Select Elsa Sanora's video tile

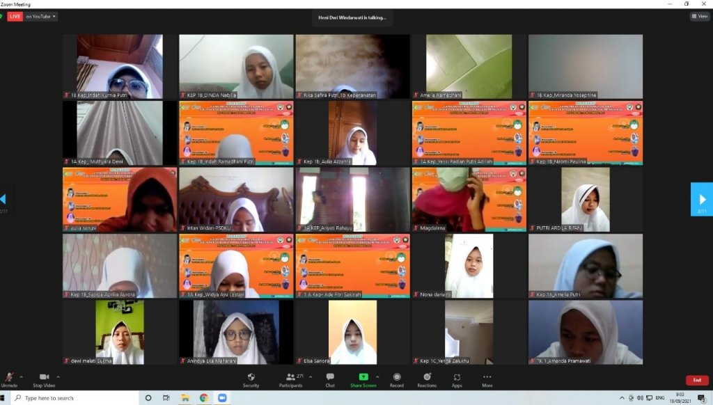pos(352,332)
